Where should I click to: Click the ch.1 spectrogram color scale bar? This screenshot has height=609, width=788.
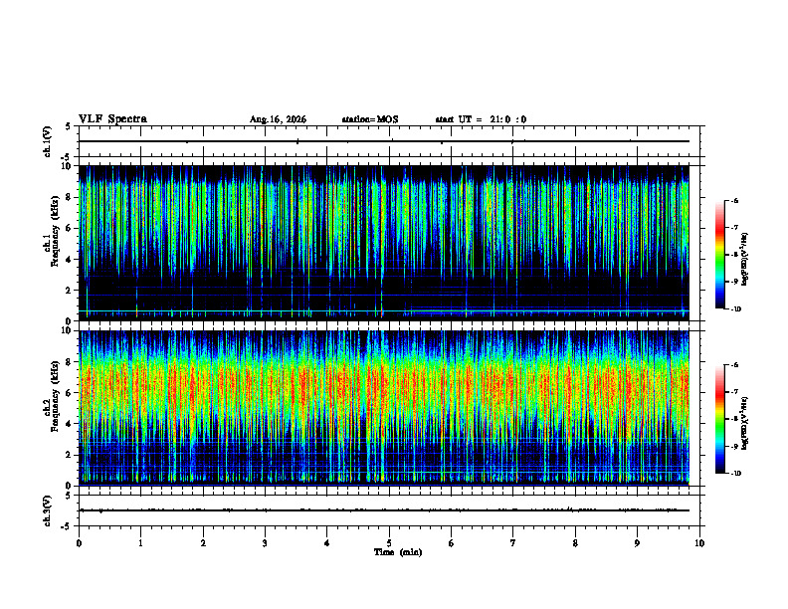pos(720,255)
